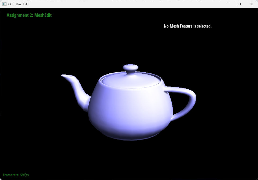Minimize the MeshEdit window

coord(227,4)
